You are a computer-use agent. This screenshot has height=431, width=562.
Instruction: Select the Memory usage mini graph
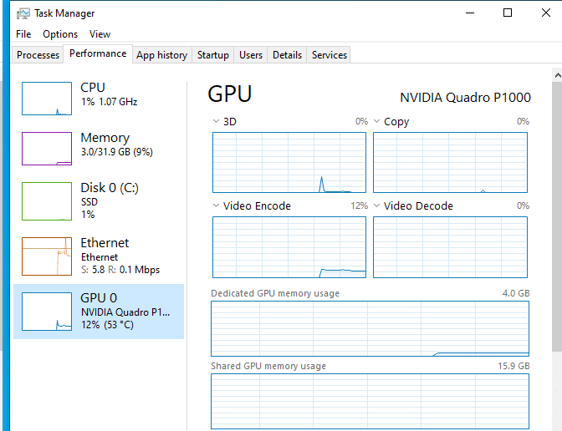tap(47, 149)
